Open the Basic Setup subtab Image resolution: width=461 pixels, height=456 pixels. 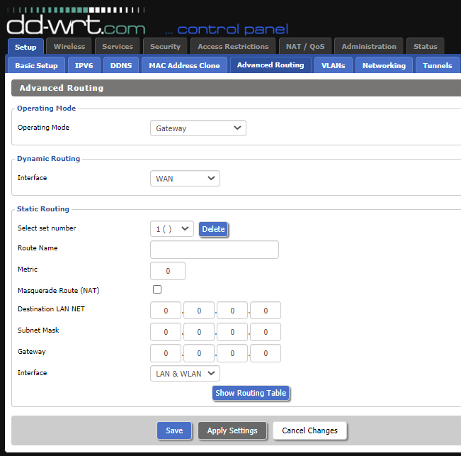36,65
